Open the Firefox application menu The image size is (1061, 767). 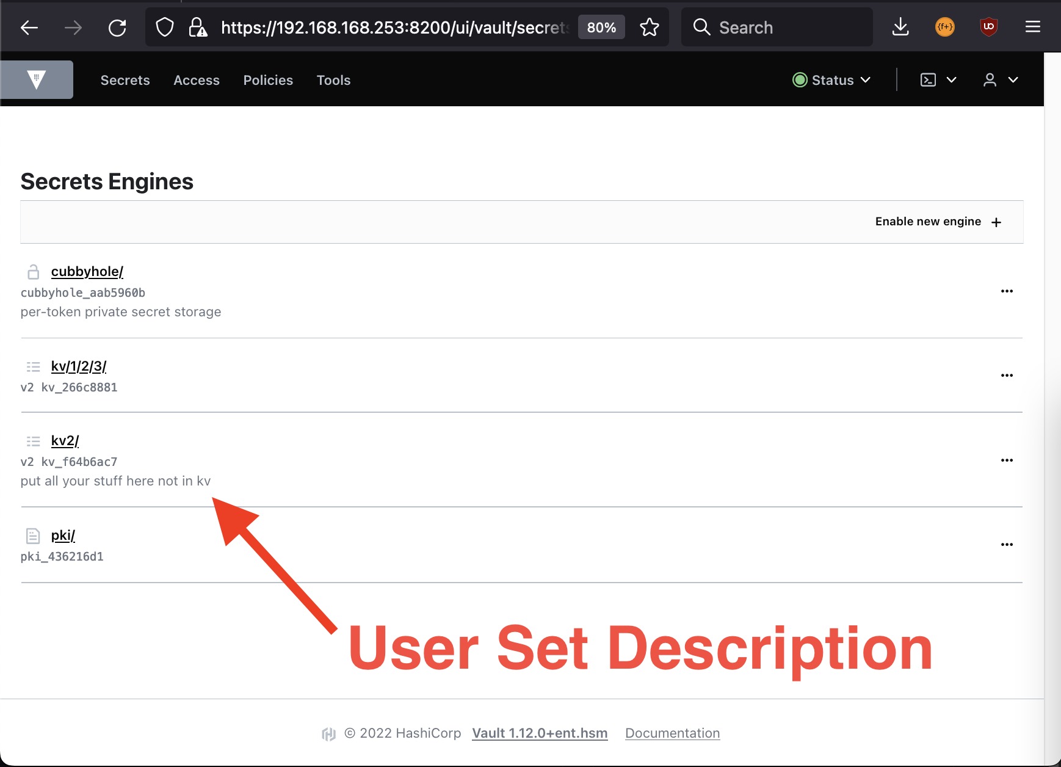tap(1033, 27)
